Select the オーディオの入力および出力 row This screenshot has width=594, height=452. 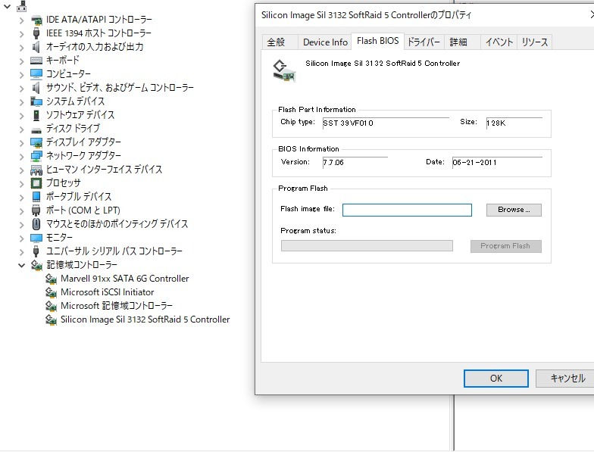(95, 47)
